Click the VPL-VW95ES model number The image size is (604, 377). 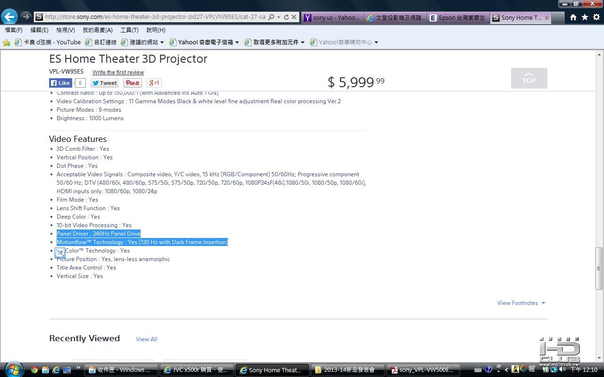pyautogui.click(x=66, y=72)
